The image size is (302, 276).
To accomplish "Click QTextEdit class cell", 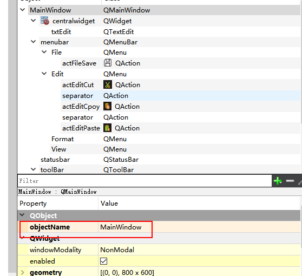I will (x=119, y=31).
